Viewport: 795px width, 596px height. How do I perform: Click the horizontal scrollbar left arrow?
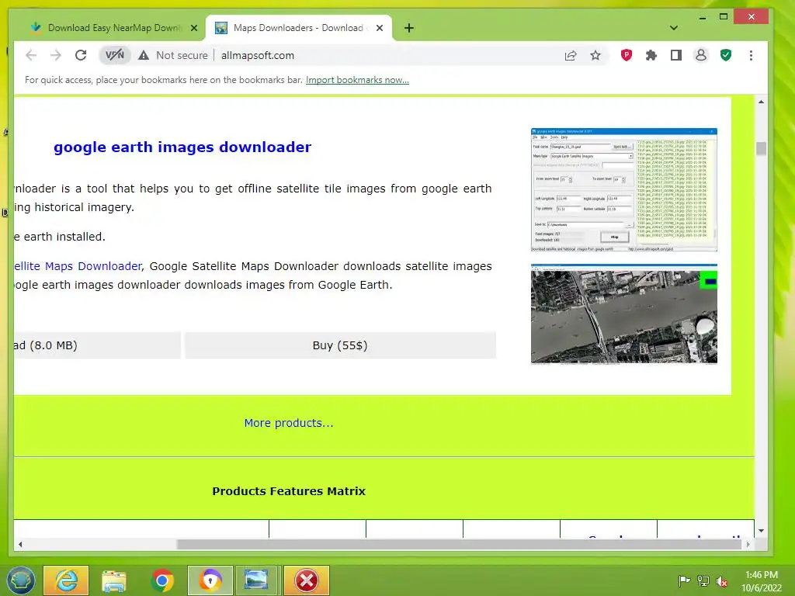pyautogui.click(x=20, y=544)
